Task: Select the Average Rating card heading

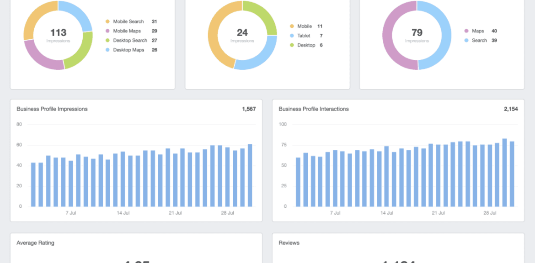Action: pyautogui.click(x=35, y=243)
